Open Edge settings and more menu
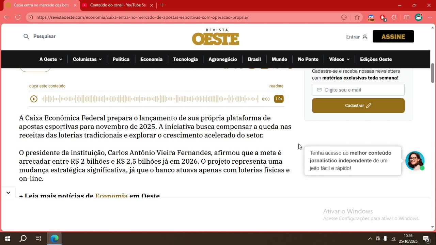Image resolution: width=436 pixels, height=245 pixels. pyautogui.click(x=430, y=17)
